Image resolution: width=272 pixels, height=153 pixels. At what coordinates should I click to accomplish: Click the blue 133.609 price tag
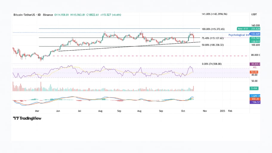tap(256, 34)
